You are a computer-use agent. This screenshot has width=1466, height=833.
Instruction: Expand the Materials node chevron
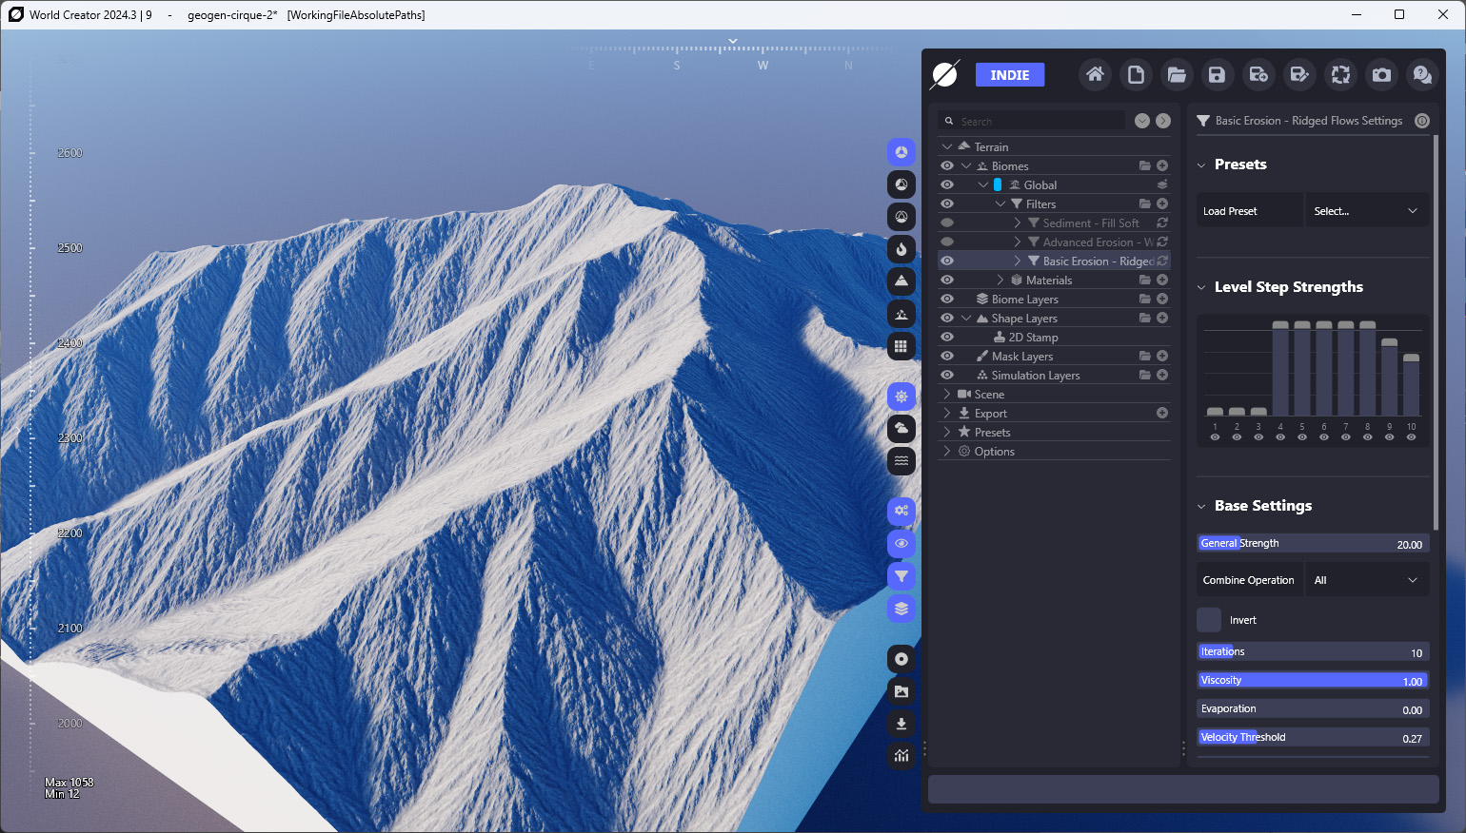click(1000, 280)
